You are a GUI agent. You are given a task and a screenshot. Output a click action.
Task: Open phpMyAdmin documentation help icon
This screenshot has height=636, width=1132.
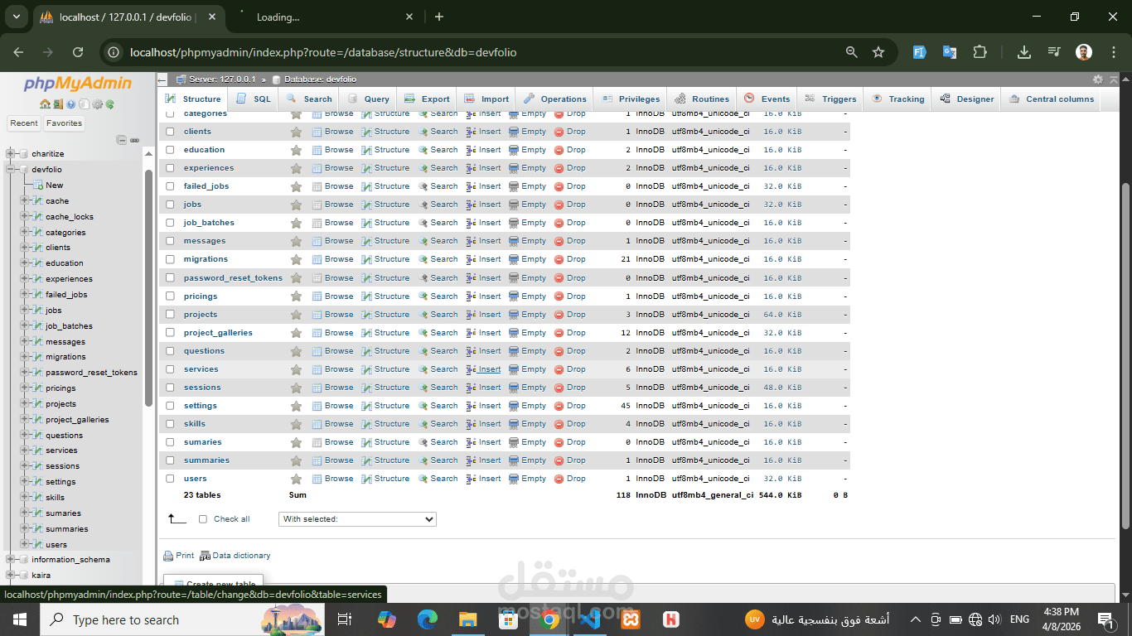[71, 104]
